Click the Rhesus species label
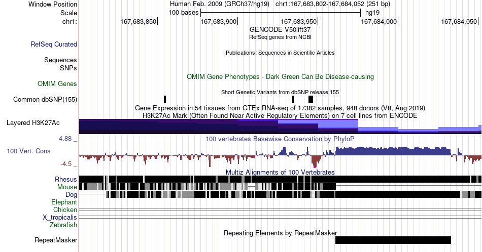This screenshot has width=482, height=252. [66, 179]
